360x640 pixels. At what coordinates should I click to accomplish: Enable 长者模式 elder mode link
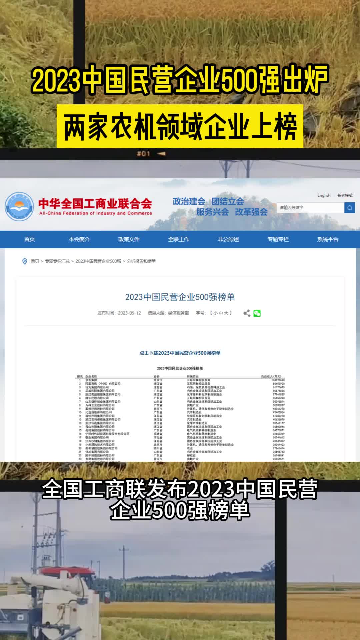coord(345,195)
